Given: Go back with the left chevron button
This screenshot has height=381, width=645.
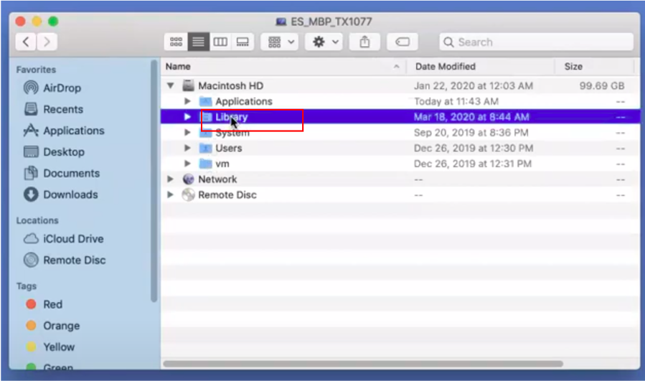Looking at the screenshot, I should point(26,42).
